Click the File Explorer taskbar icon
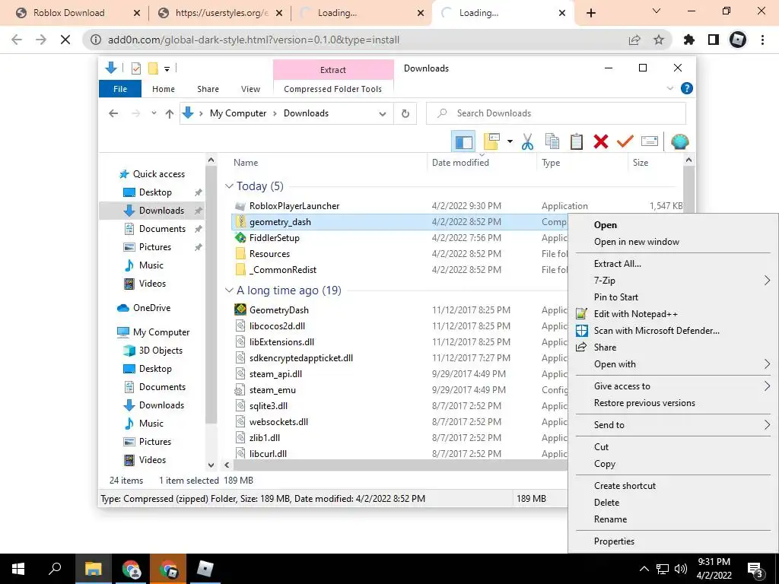This screenshot has width=779, height=584. 93,569
